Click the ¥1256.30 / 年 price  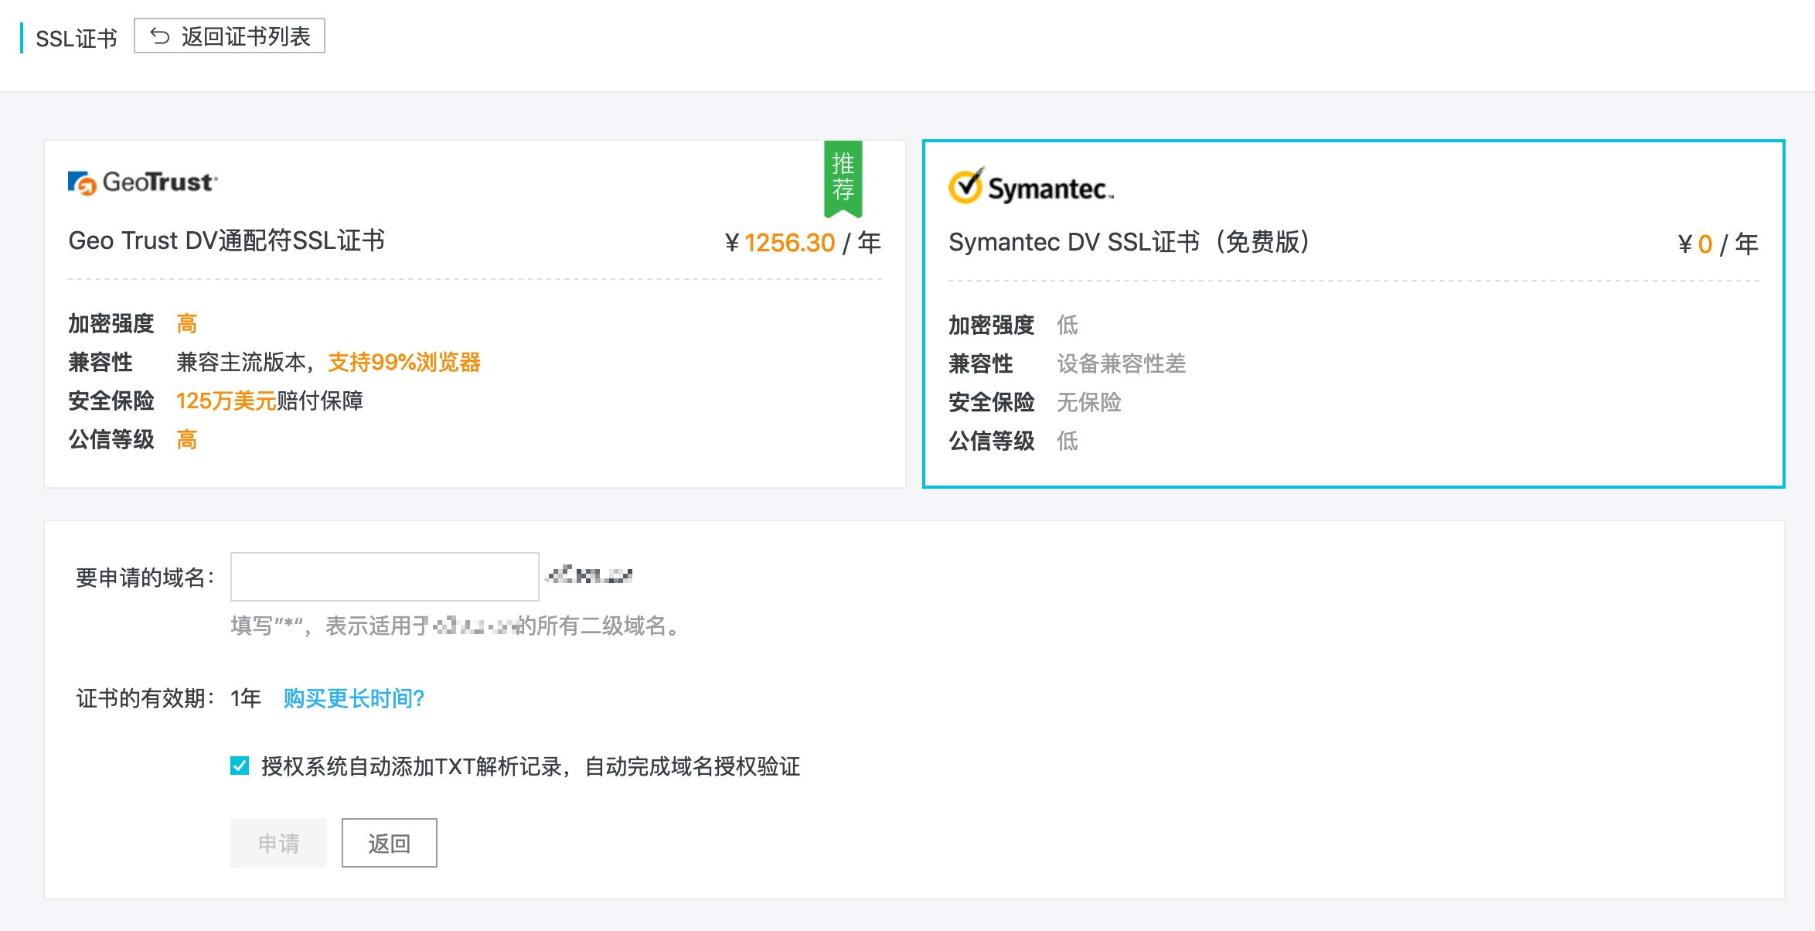coord(803,243)
